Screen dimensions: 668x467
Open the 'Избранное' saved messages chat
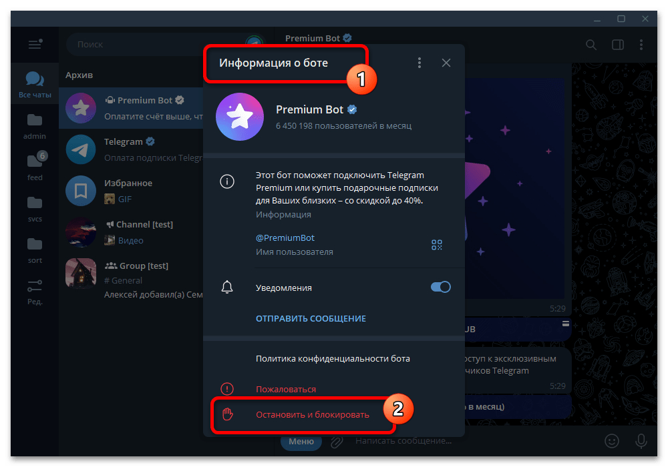131,191
